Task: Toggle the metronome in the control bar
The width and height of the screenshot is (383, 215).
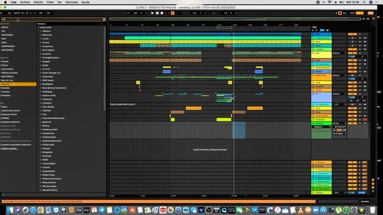Action: point(41,13)
